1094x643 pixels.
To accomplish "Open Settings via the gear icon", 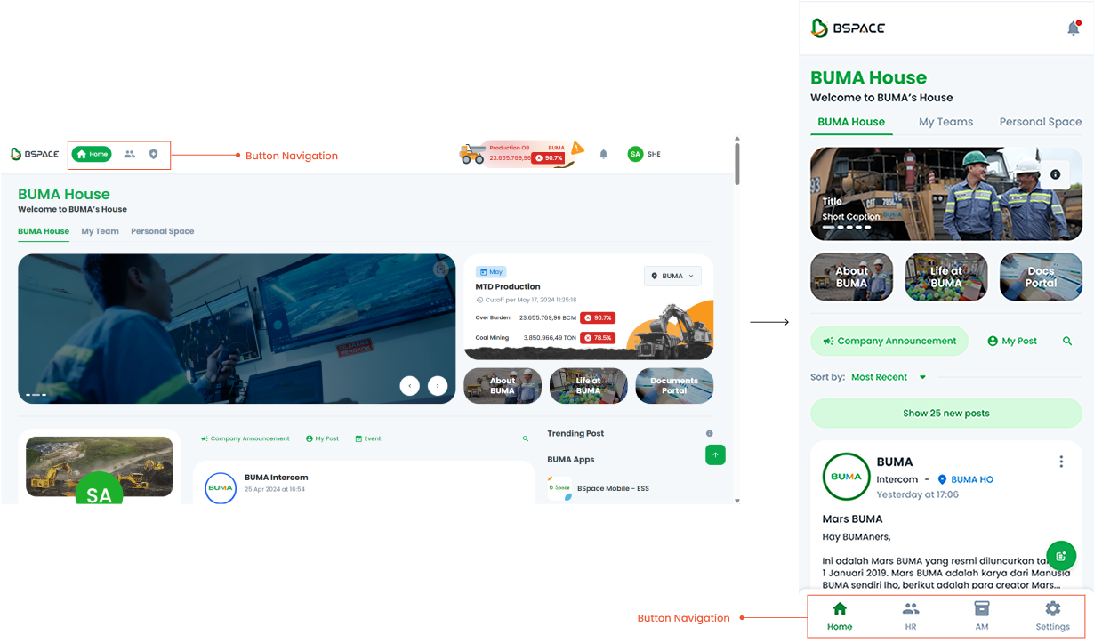I will [1052, 615].
